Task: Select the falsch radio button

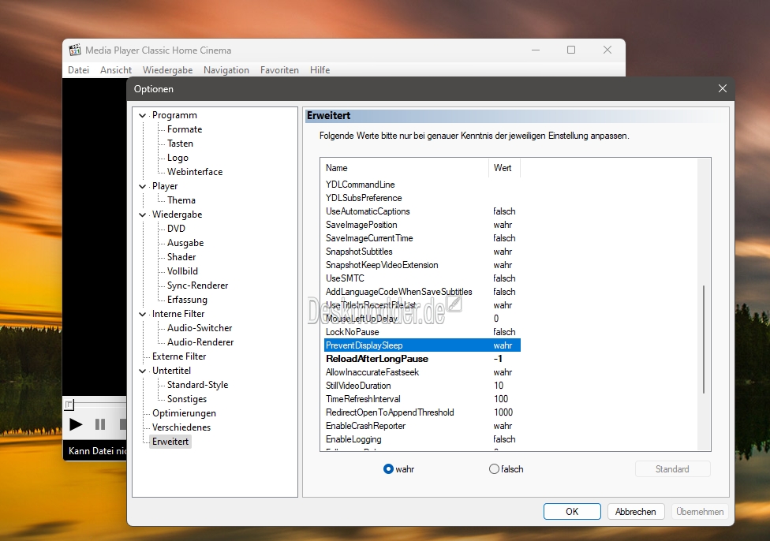Action: click(494, 468)
